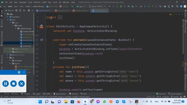Toggle the Logcat tool window
The image size is (187, 105).
(37, 94)
